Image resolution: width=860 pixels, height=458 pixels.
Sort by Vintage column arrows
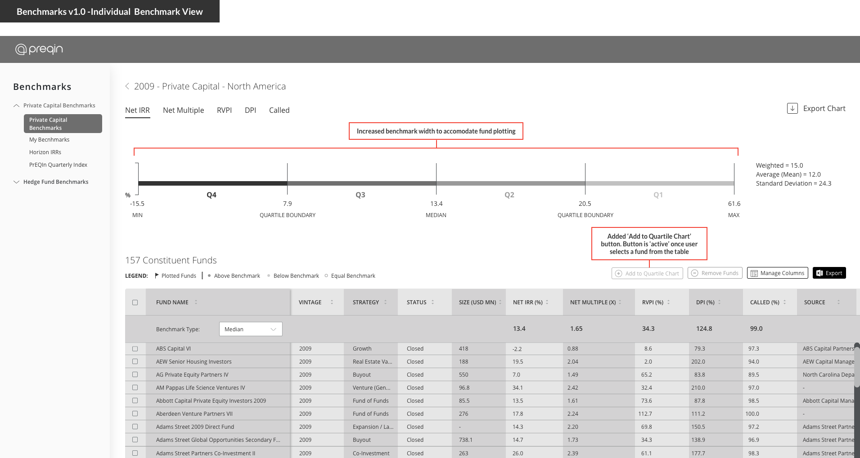tap(332, 302)
